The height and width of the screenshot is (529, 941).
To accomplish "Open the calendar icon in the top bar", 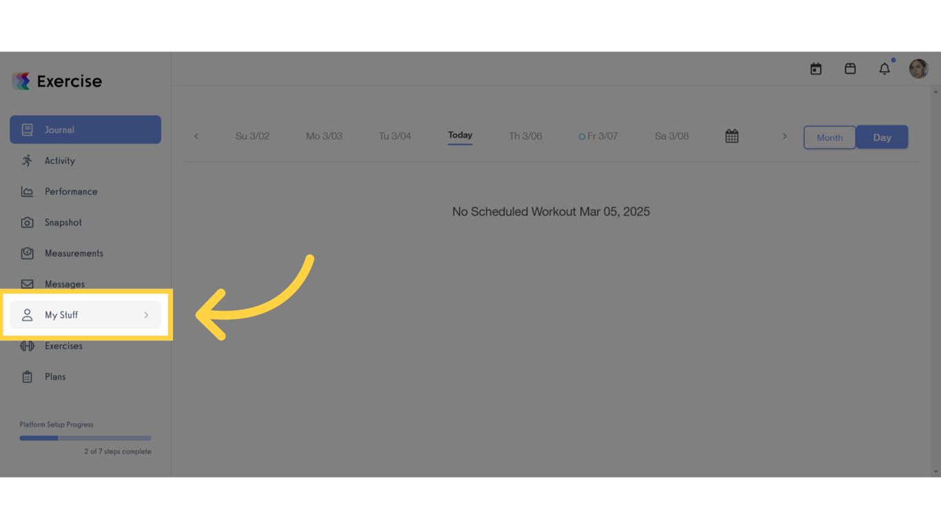I will pyautogui.click(x=816, y=69).
